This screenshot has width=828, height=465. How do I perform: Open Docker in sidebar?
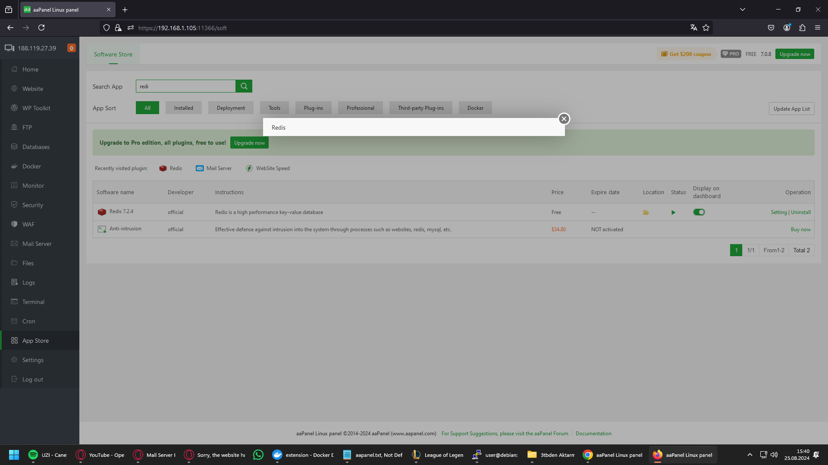pos(31,166)
